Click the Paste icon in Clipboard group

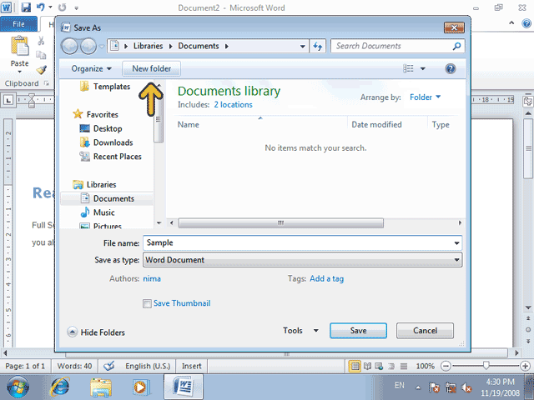click(x=19, y=46)
